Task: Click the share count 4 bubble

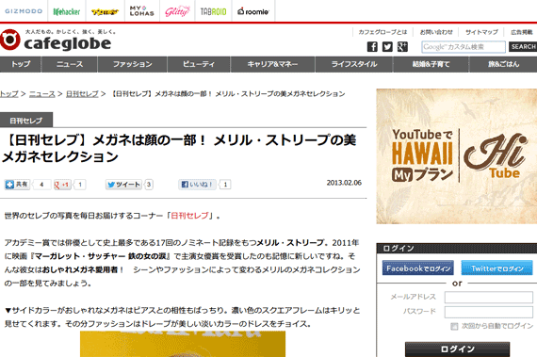Action: pyautogui.click(x=41, y=185)
